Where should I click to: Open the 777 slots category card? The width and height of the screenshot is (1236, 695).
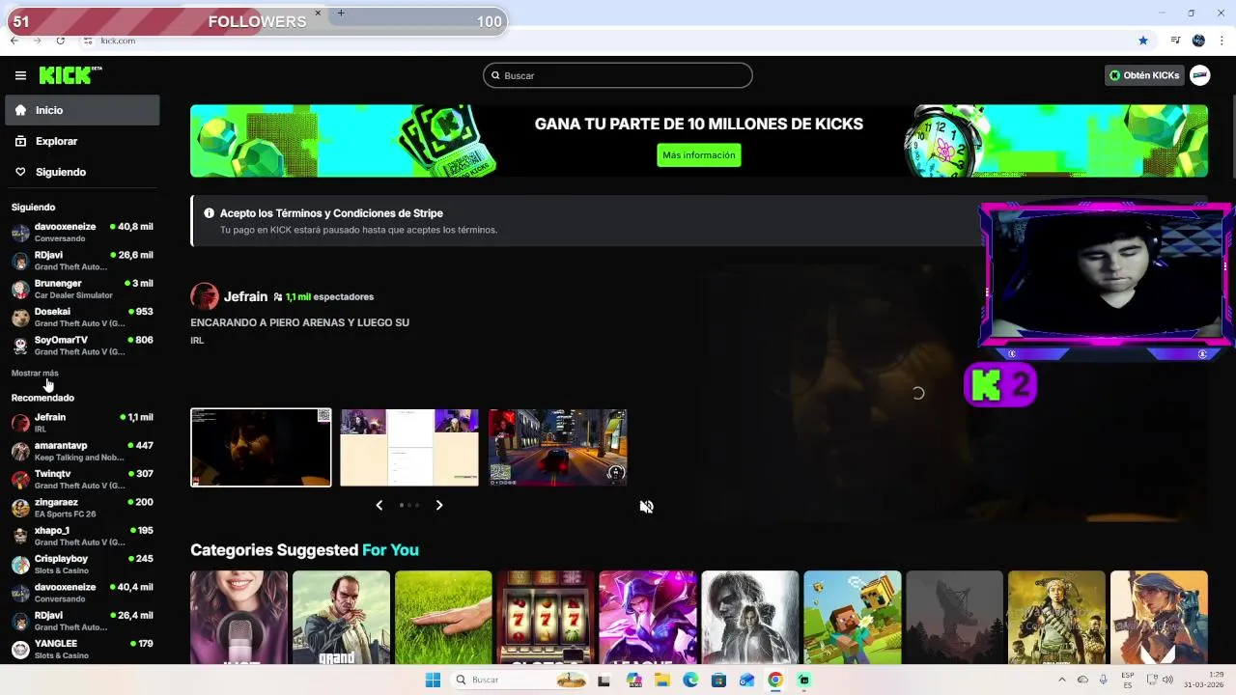coord(546,617)
